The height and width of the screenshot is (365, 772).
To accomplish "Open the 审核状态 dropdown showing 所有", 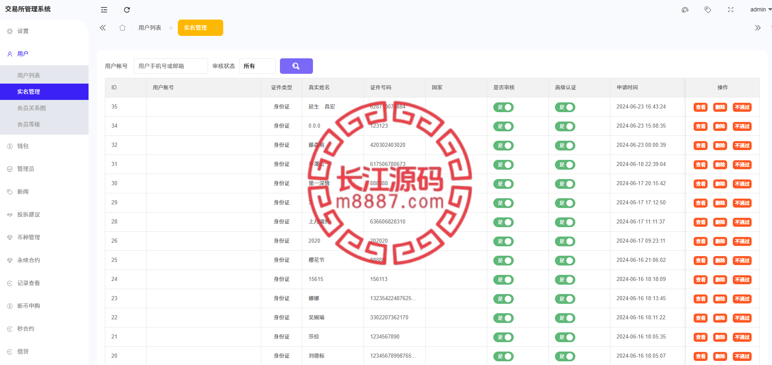I will click(x=257, y=66).
